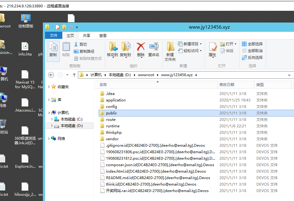Click the Rename (重命名) icon
Image resolution: width=294 pixels, height=201 pixels.
[x=153, y=47]
